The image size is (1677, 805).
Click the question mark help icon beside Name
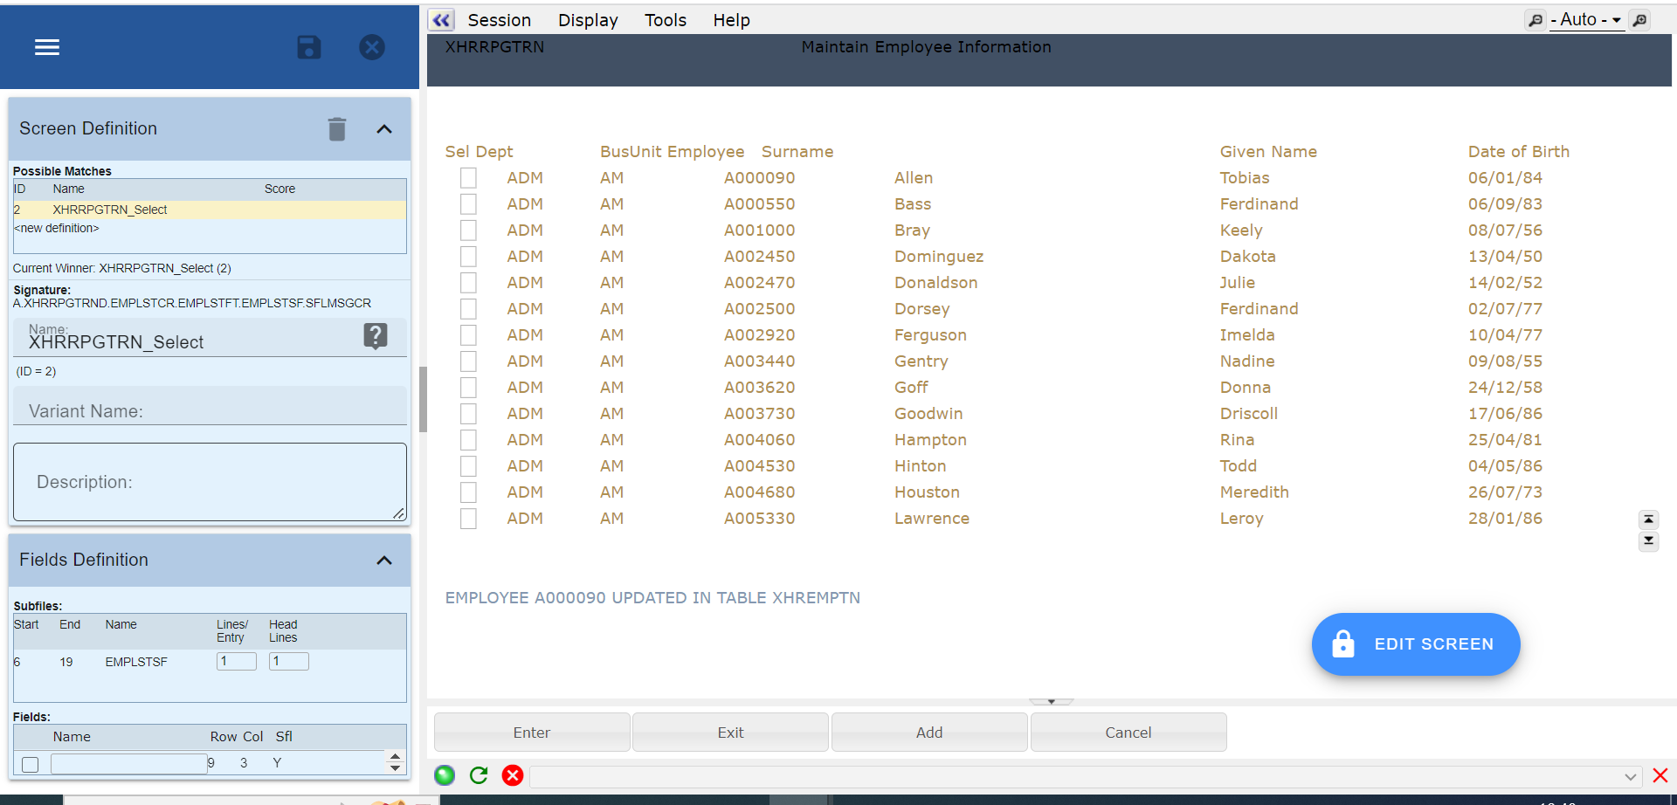tap(376, 335)
